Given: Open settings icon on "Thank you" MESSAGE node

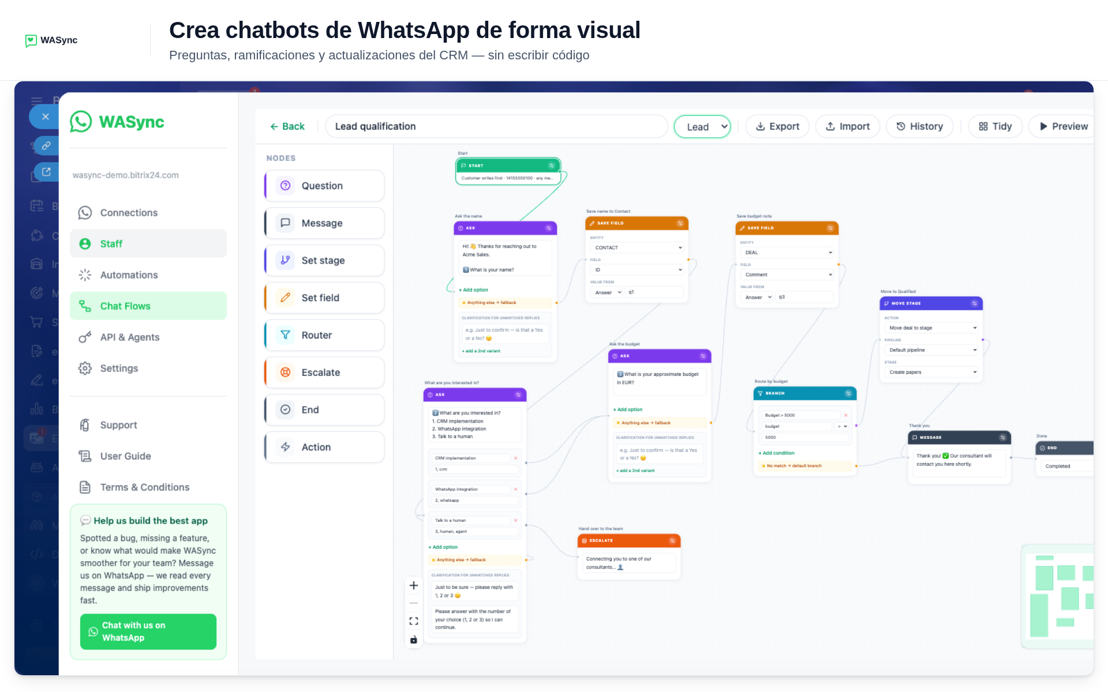Looking at the screenshot, I should pos(1003,438).
